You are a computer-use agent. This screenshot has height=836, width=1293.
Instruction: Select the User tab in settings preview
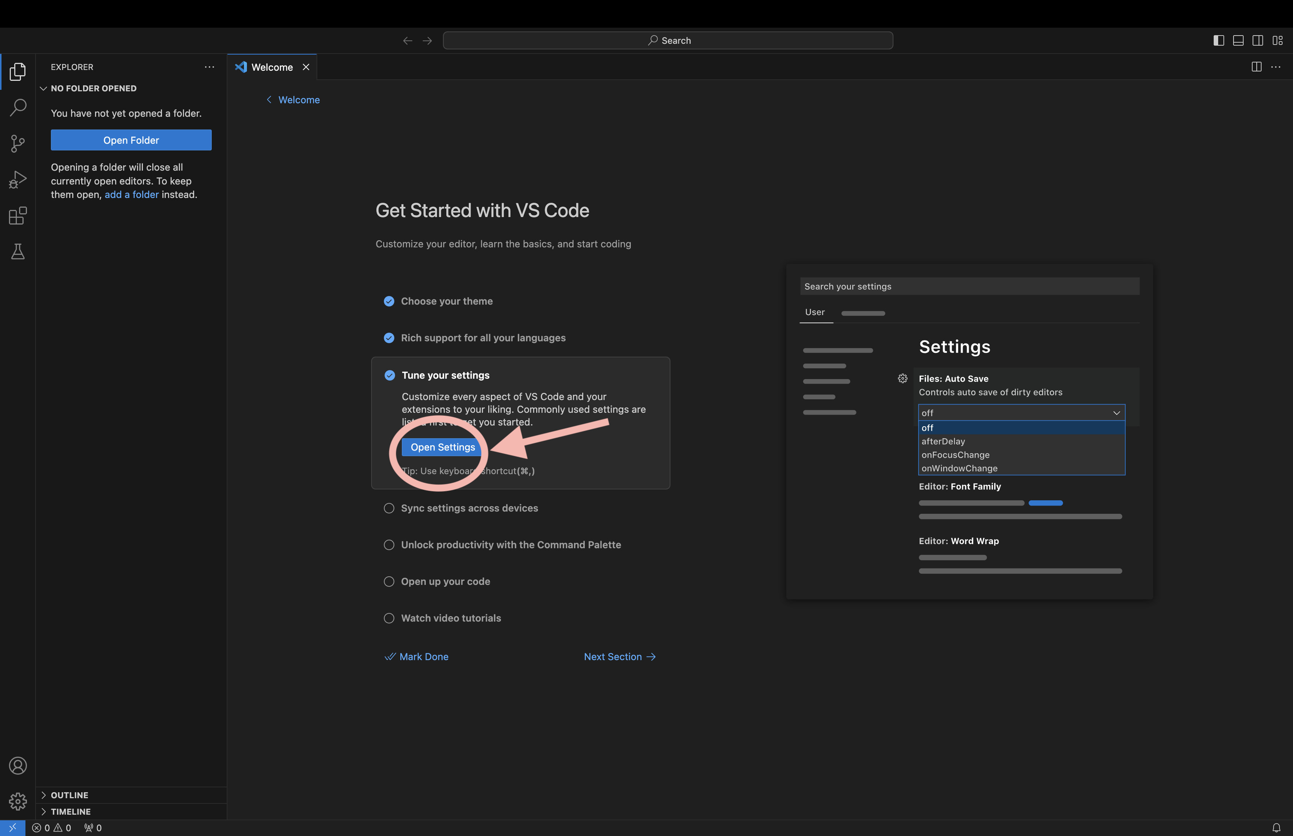815,312
